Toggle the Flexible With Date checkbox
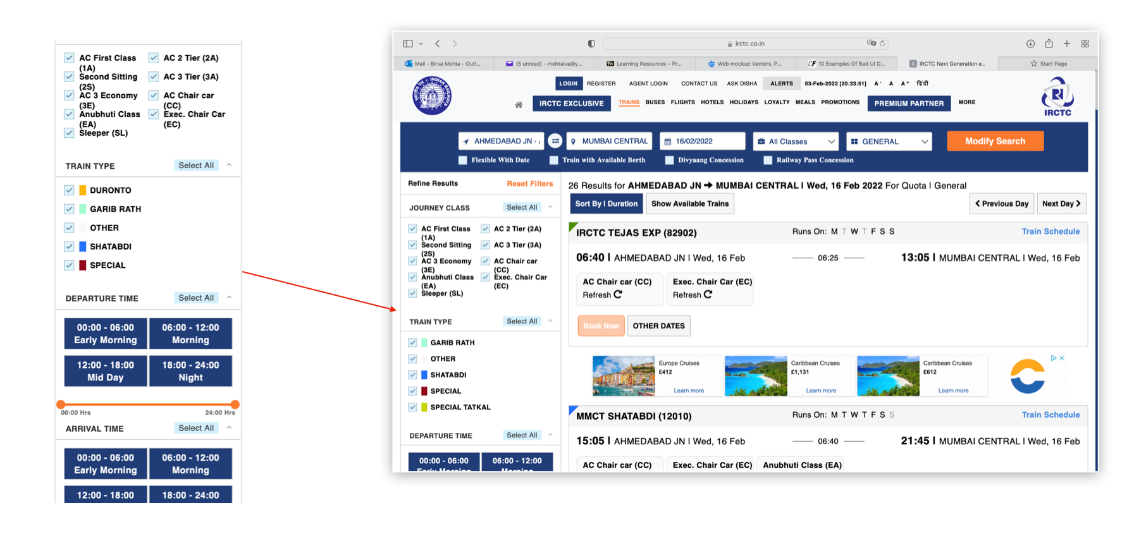 463,160
